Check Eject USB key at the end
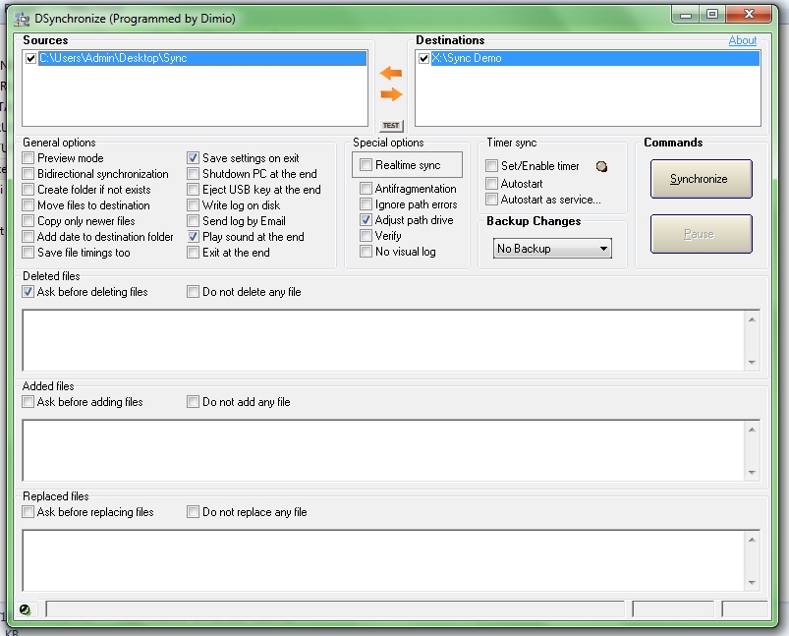 tap(193, 190)
